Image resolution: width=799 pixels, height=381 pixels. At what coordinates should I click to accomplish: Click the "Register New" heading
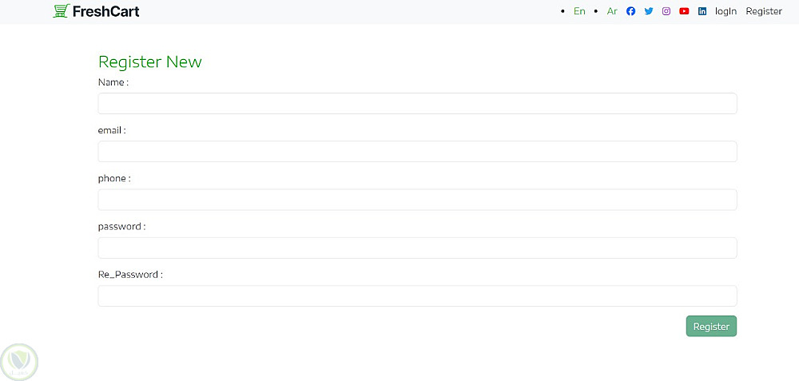pos(149,62)
